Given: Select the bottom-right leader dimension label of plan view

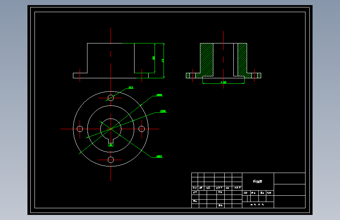Looking at the screenshot, I should pos(159,156).
